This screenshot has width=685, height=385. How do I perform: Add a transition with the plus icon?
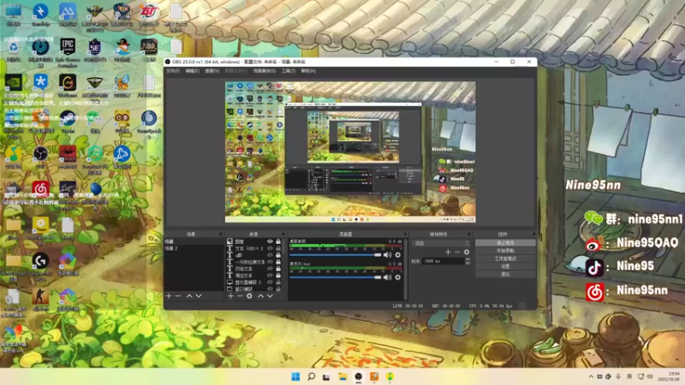448,252
